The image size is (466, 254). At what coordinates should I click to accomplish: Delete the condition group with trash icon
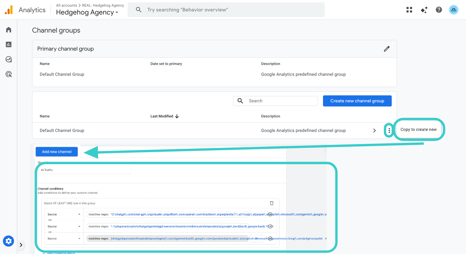[x=272, y=203]
